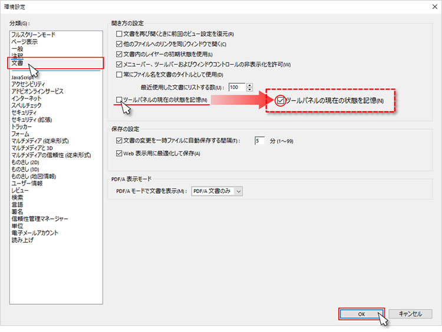442x332 pixels.
Task: Click the キャンセル button
Action: (x=410, y=314)
